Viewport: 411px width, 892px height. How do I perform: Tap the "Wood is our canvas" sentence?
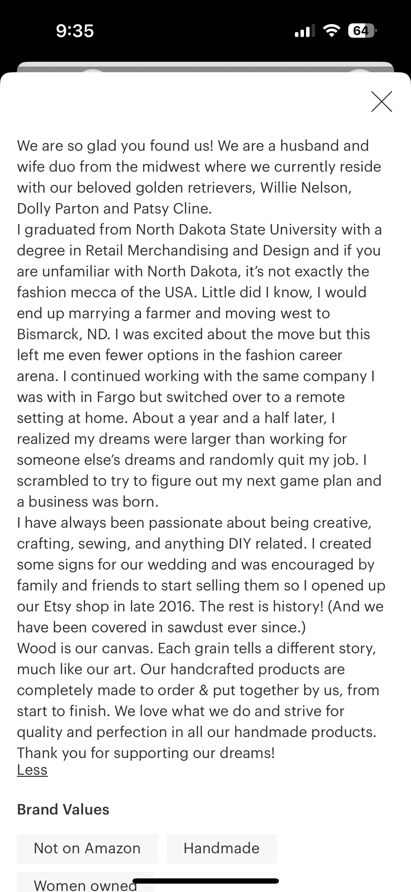[x=85, y=648]
